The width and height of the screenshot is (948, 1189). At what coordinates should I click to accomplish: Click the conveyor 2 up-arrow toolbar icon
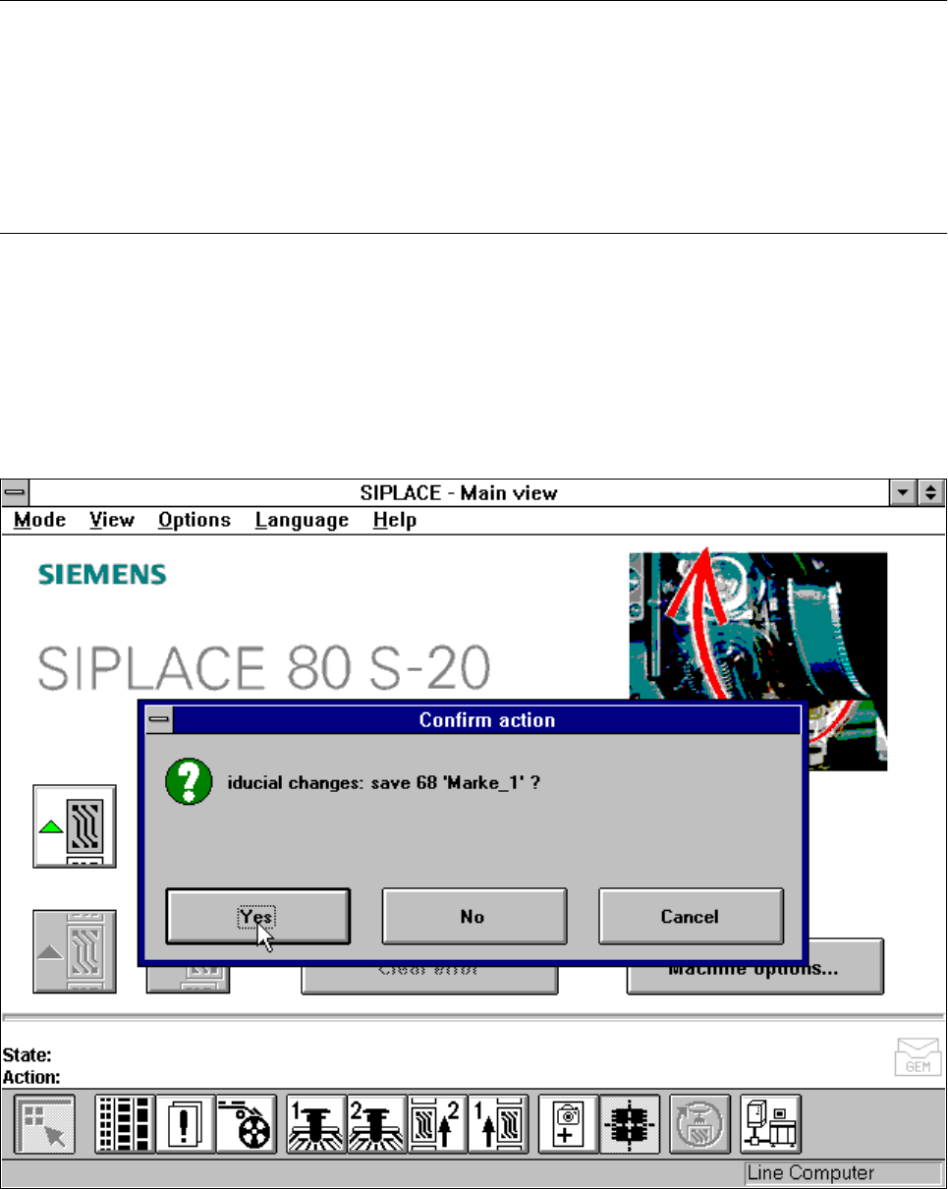pyautogui.click(x=437, y=1125)
